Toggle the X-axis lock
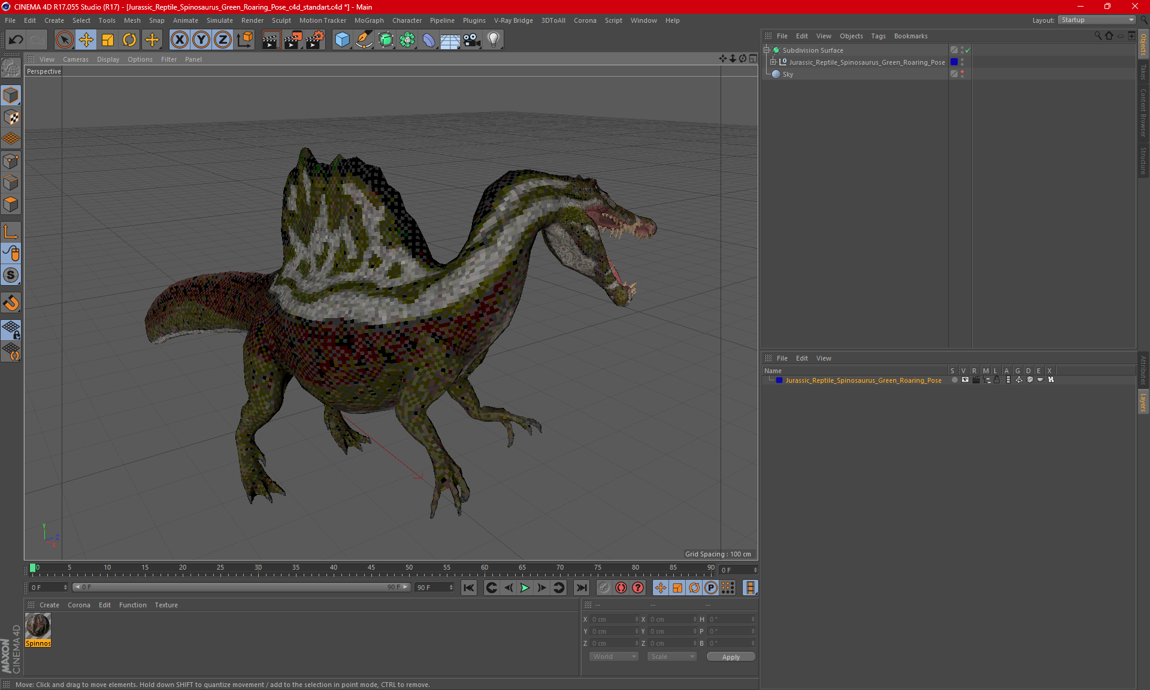This screenshot has width=1150, height=690. pos(179,40)
